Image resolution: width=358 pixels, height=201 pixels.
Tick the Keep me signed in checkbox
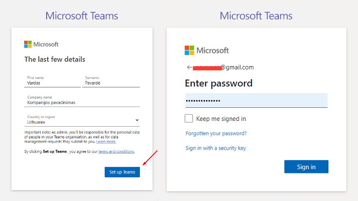tap(189, 118)
